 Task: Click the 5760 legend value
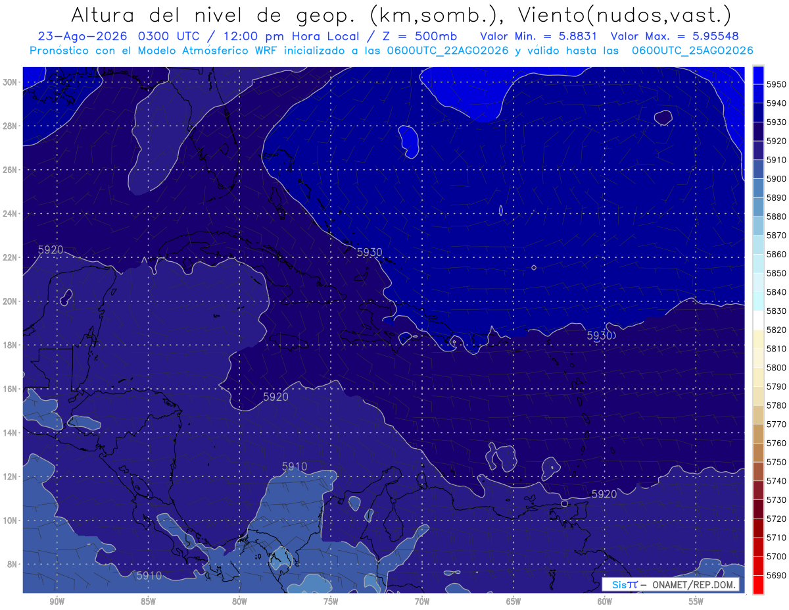(x=776, y=443)
